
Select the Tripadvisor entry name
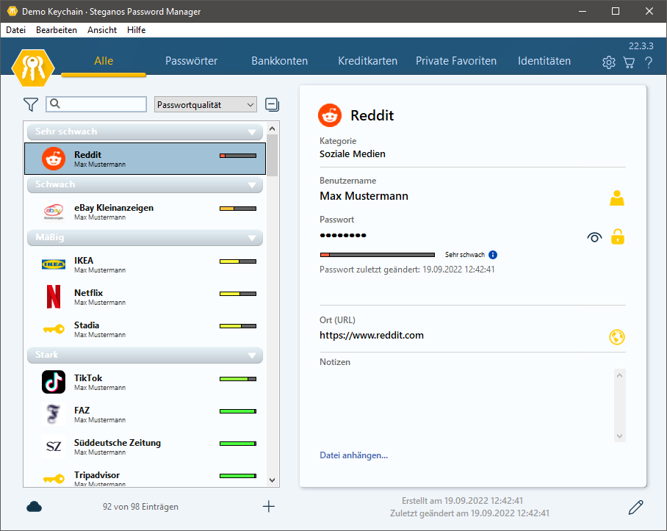[x=97, y=475]
